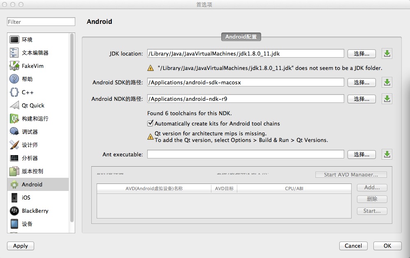Open the 文本编辑器 settings category
Screen dimensions: 410x258
pos(38,53)
